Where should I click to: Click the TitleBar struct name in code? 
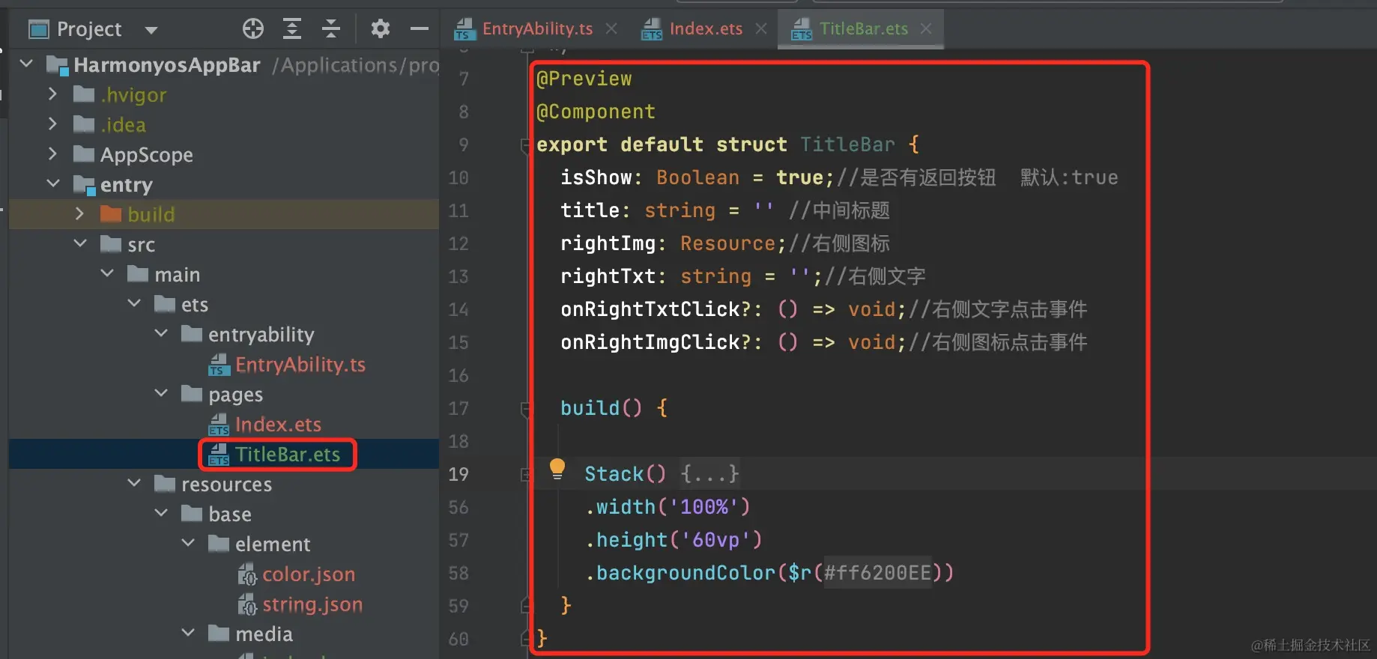pos(847,145)
